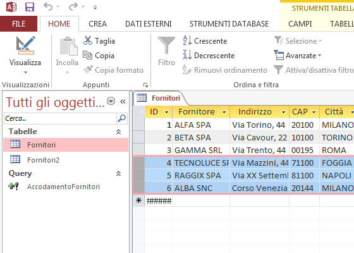The width and height of the screenshot is (354, 253).
Task: Click the FOGGIA city cell
Action: pyautogui.click(x=337, y=163)
